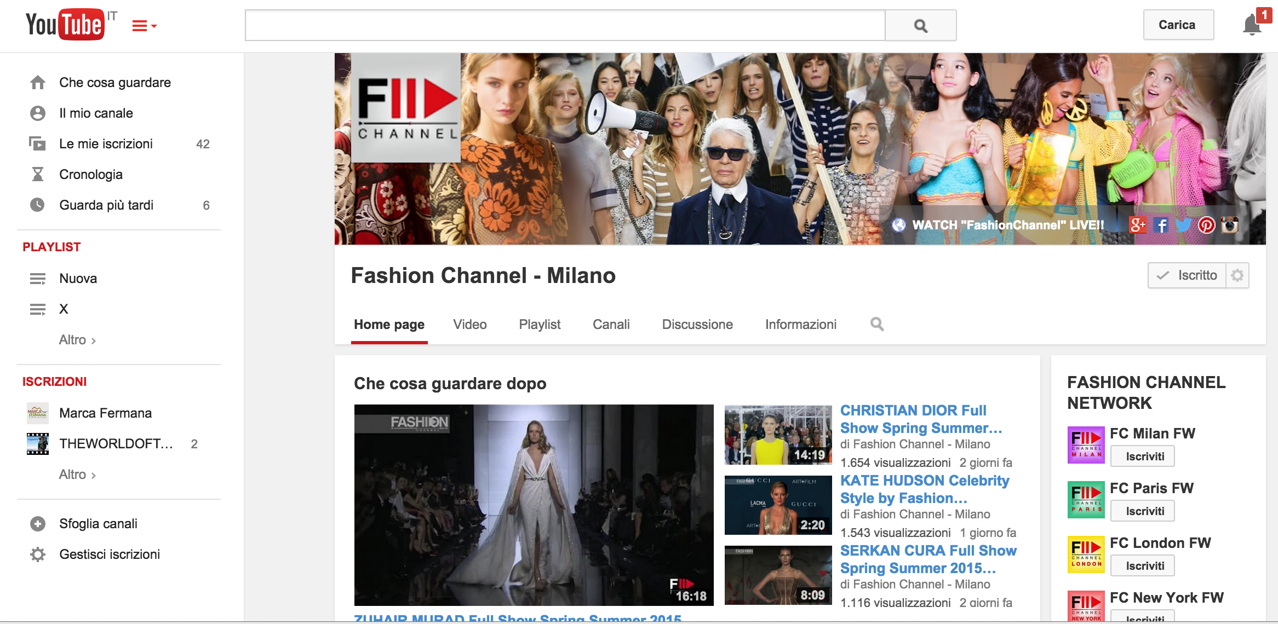Click the main search input field
Image resolution: width=1278 pixels, height=624 pixels.
[x=564, y=25]
